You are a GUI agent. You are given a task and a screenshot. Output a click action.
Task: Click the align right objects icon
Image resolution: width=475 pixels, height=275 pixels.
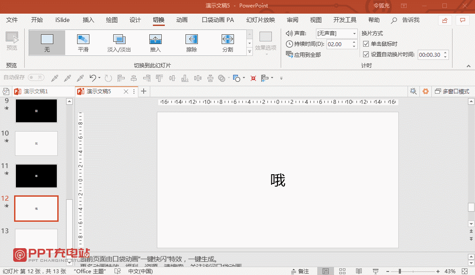click(147, 78)
